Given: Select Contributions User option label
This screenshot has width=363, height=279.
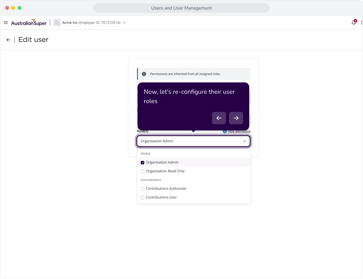Looking at the screenshot, I should 161,197.
